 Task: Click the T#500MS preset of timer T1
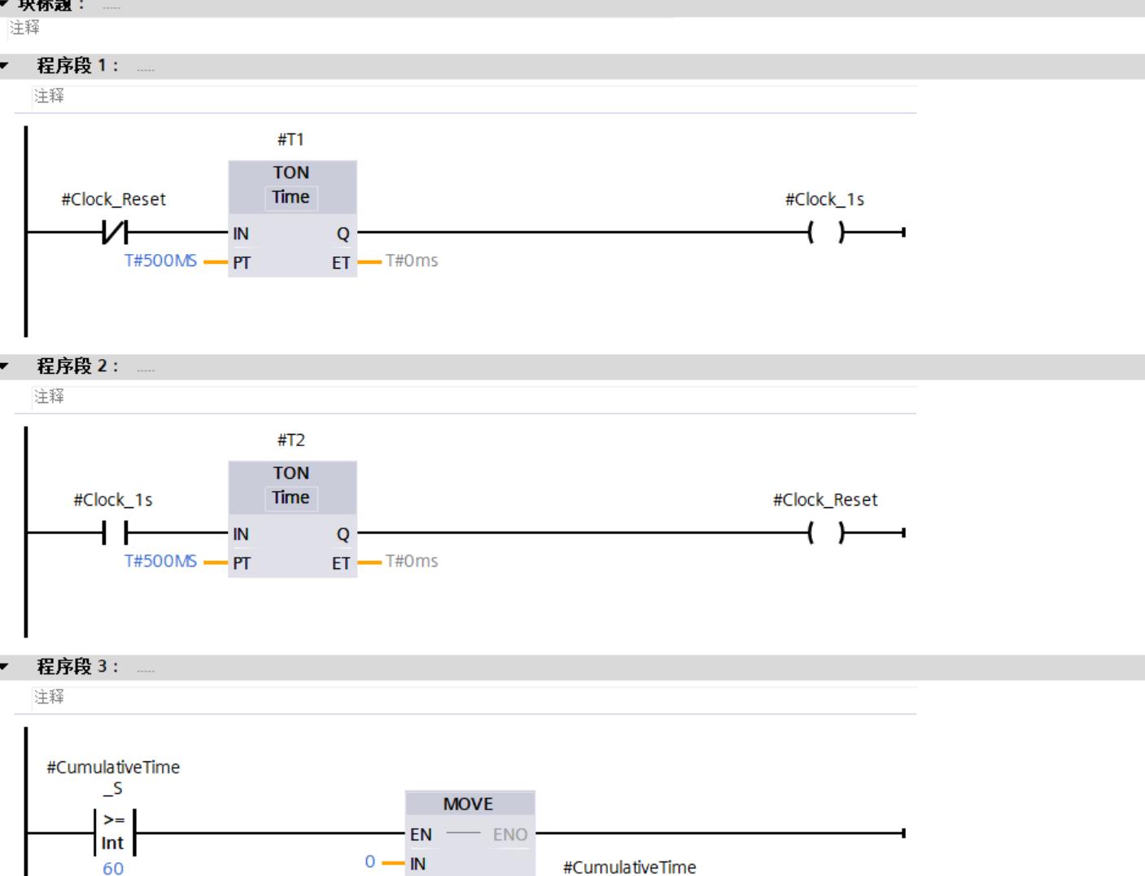(x=160, y=261)
